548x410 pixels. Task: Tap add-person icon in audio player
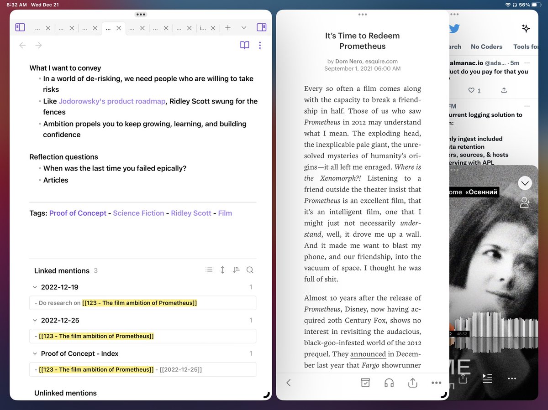[x=525, y=203]
